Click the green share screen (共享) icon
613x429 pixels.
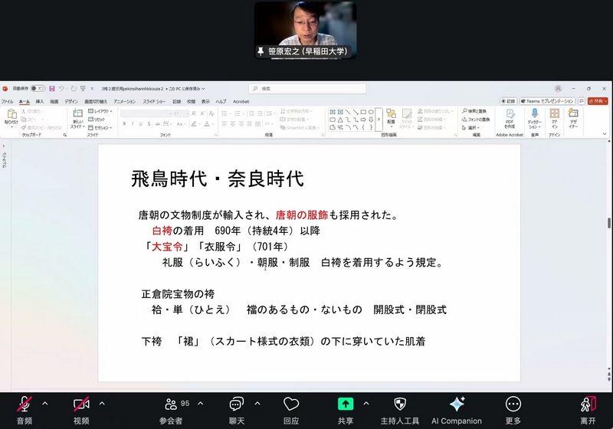point(345,404)
